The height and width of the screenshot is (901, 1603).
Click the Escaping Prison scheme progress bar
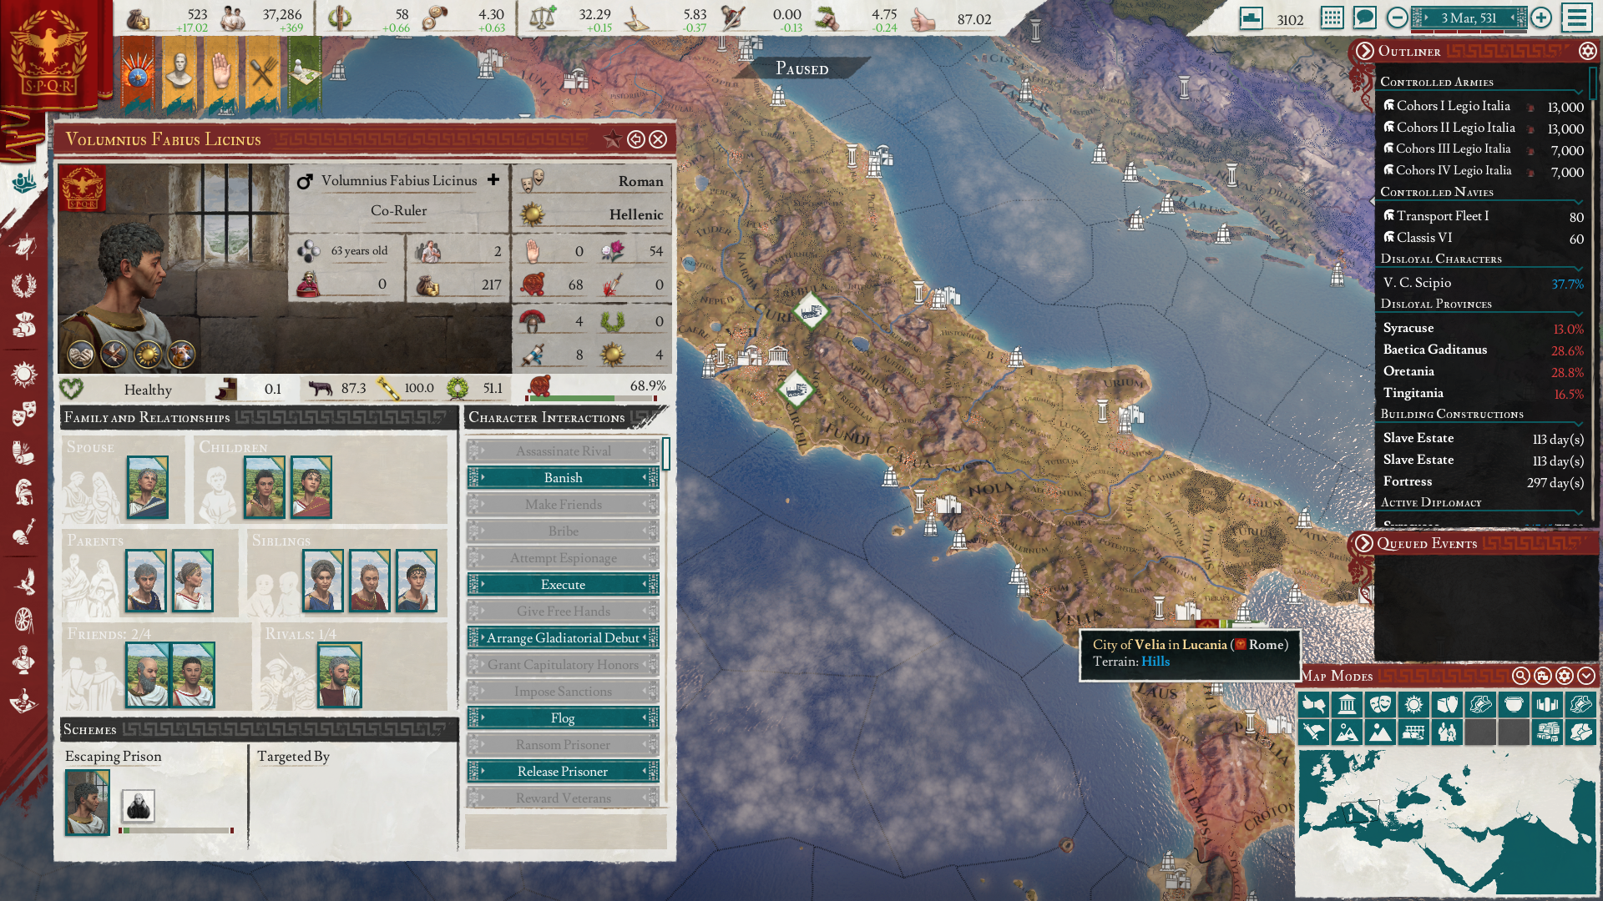click(x=176, y=830)
